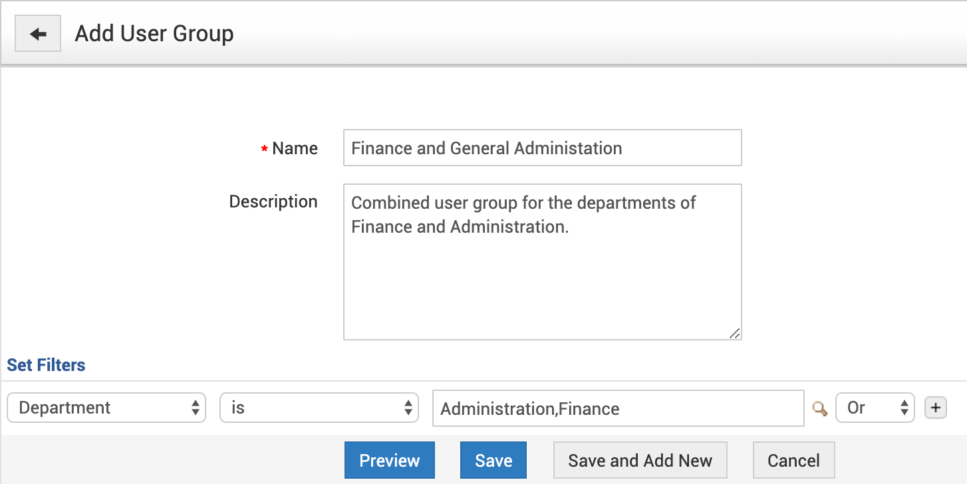967x484 pixels.
Task: Click the back arrow button
Action: tap(38, 34)
